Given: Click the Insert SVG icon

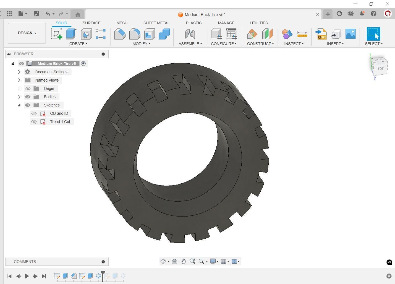Looking at the screenshot, I should [321, 34].
